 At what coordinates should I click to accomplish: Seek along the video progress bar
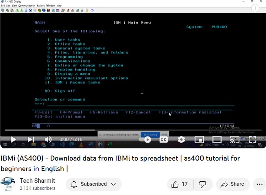pyautogui.click(x=133, y=130)
